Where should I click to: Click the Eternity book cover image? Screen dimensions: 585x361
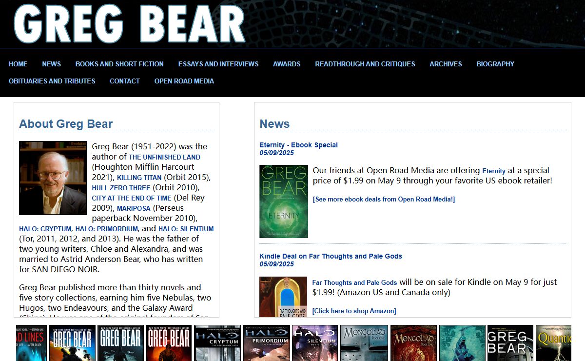(x=284, y=201)
